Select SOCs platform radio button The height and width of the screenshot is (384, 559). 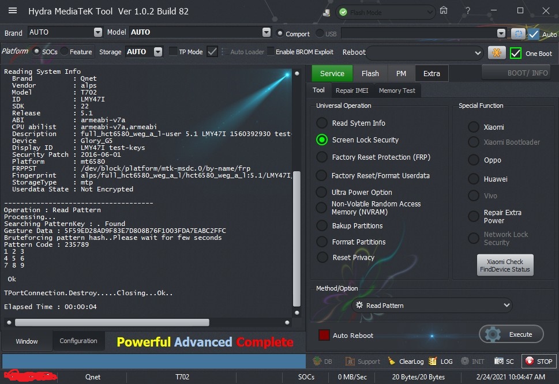pos(36,51)
